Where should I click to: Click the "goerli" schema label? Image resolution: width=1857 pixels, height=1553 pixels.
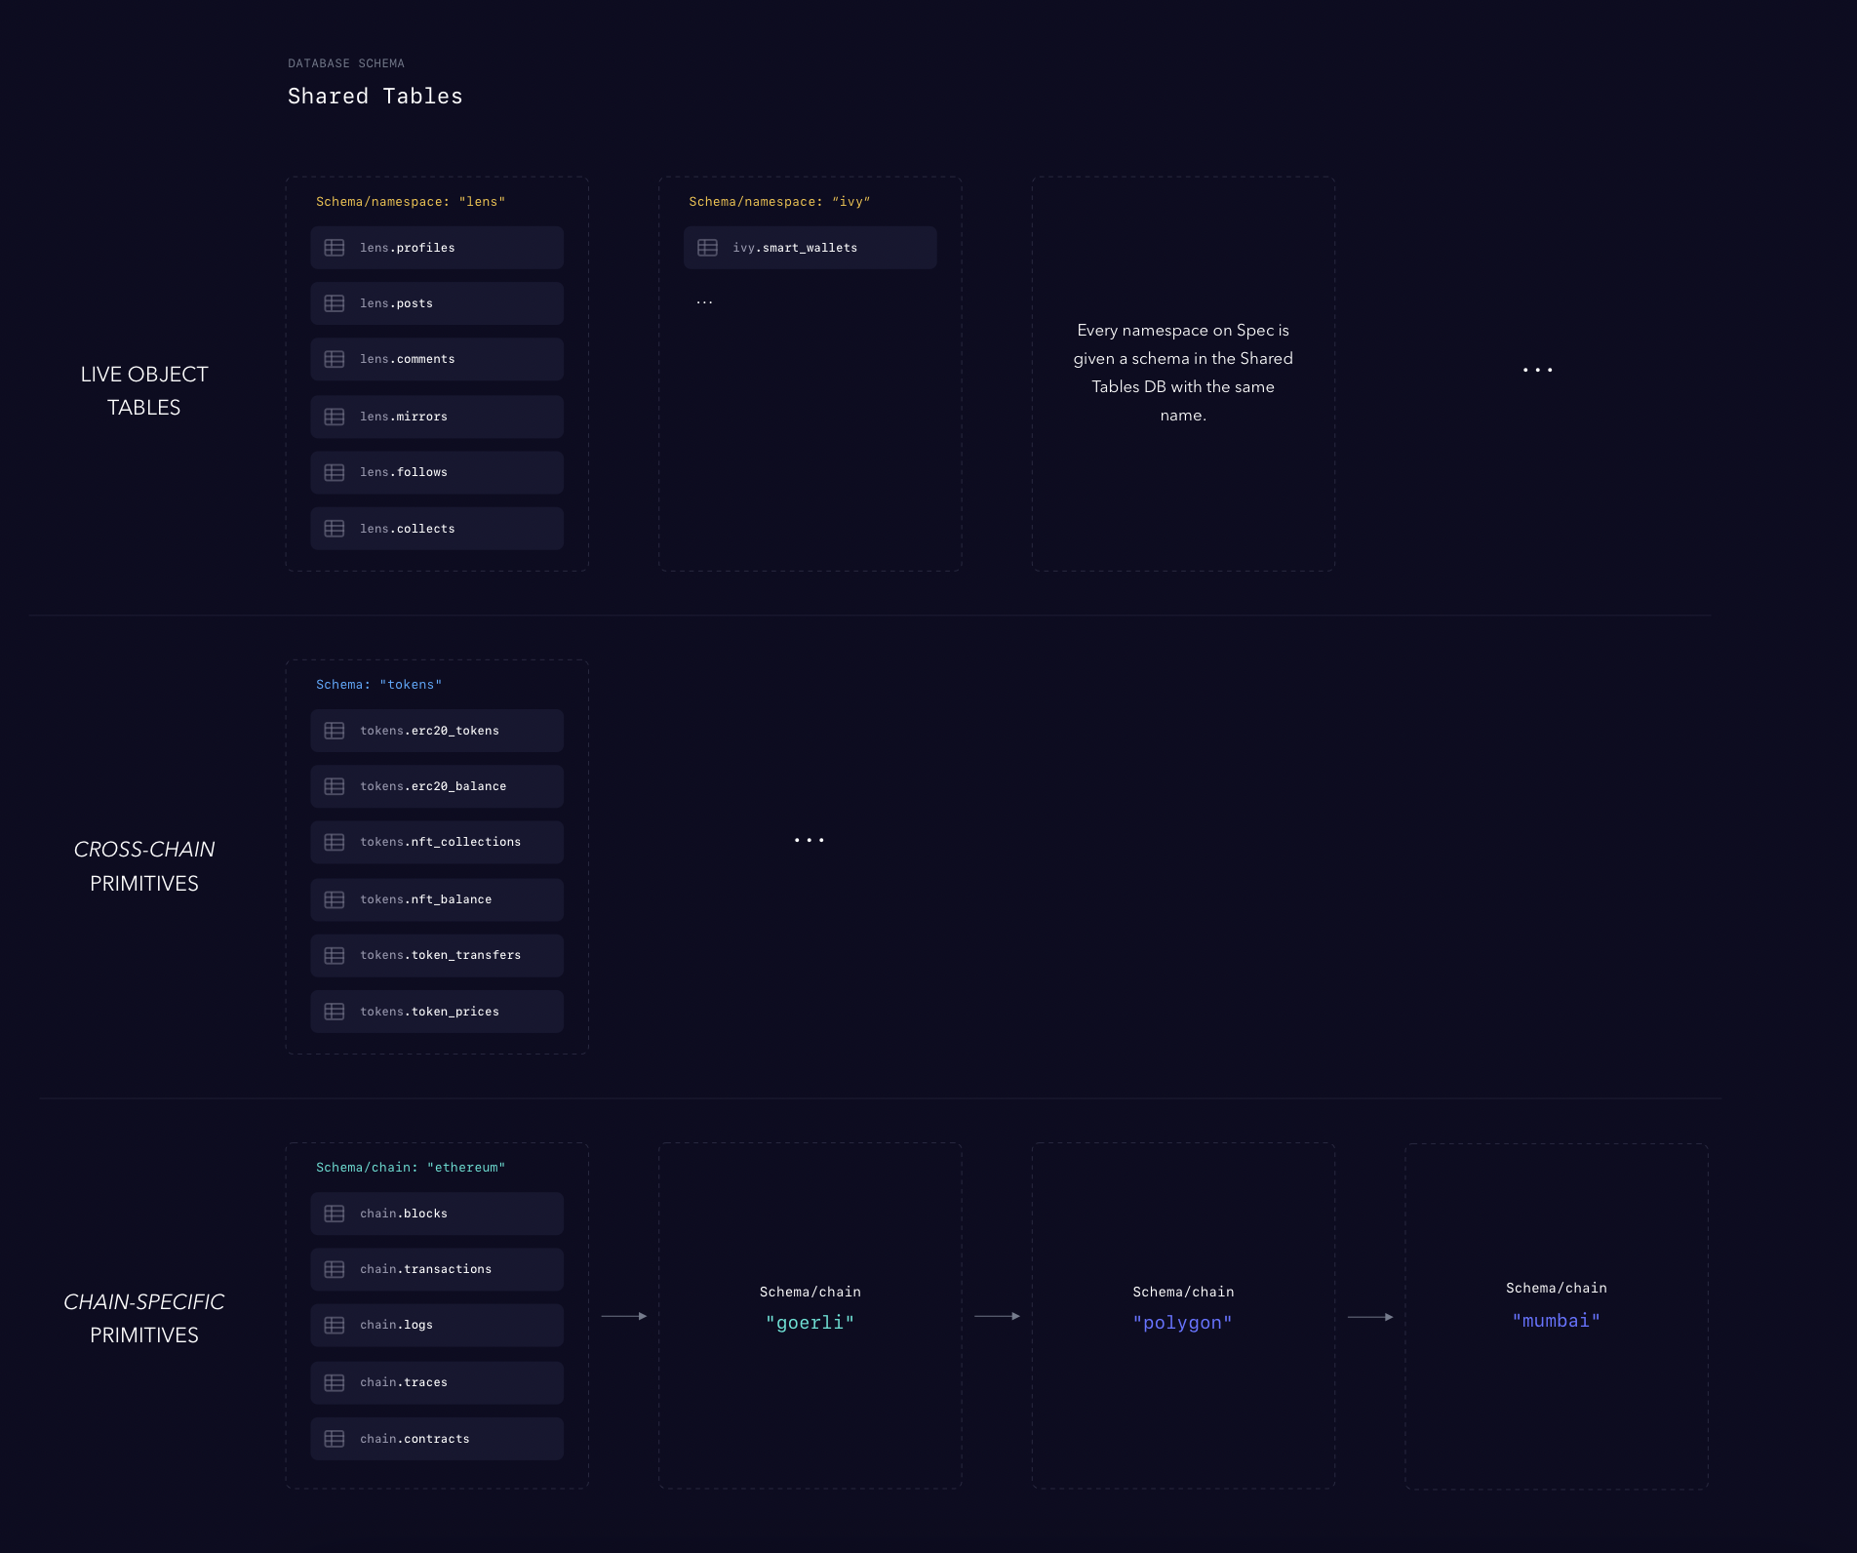(x=810, y=1322)
